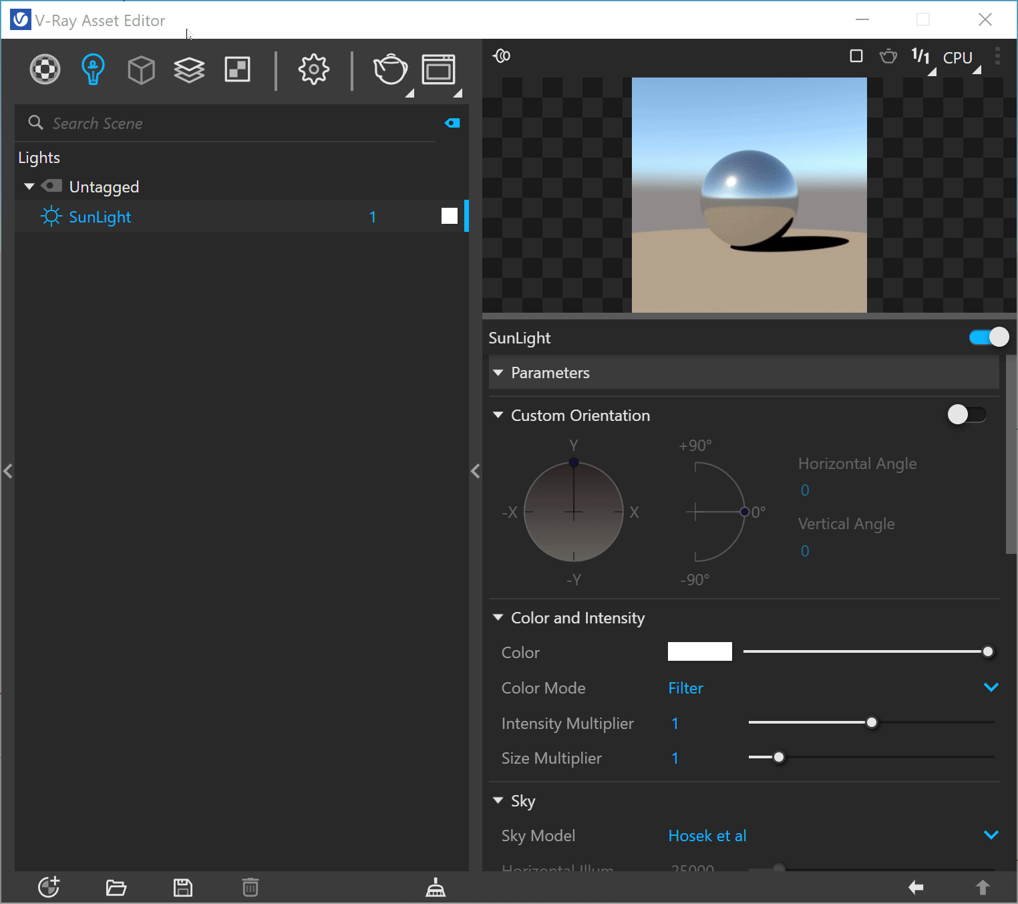Open the Textures panel
The image size is (1018, 904).
pyautogui.click(x=237, y=69)
